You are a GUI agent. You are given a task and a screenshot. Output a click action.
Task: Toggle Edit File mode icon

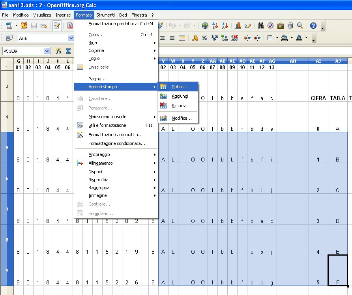click(57, 26)
